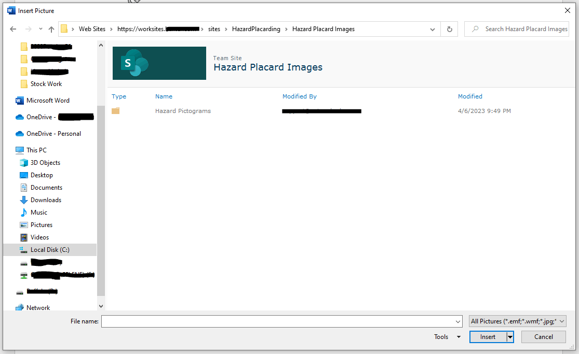Select Web Sites in address path
579x354 pixels.
(x=92, y=29)
